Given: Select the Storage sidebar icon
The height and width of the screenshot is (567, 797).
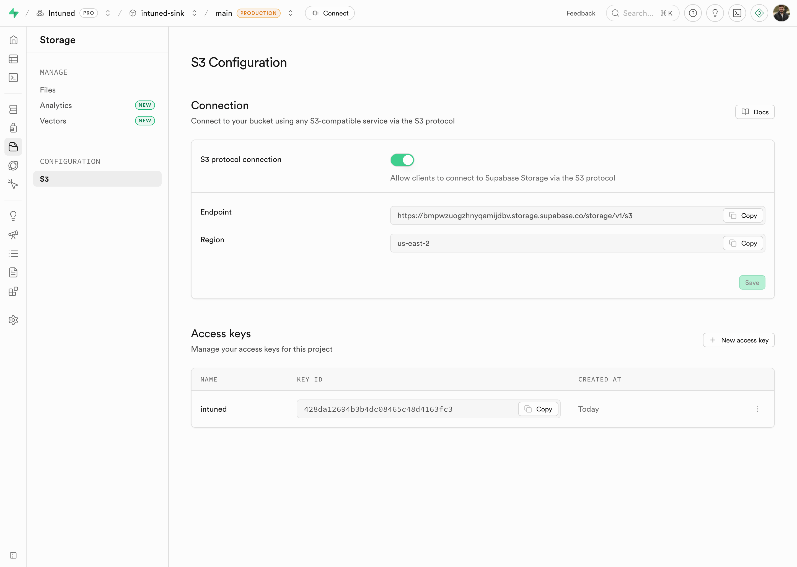Looking at the screenshot, I should [13, 147].
